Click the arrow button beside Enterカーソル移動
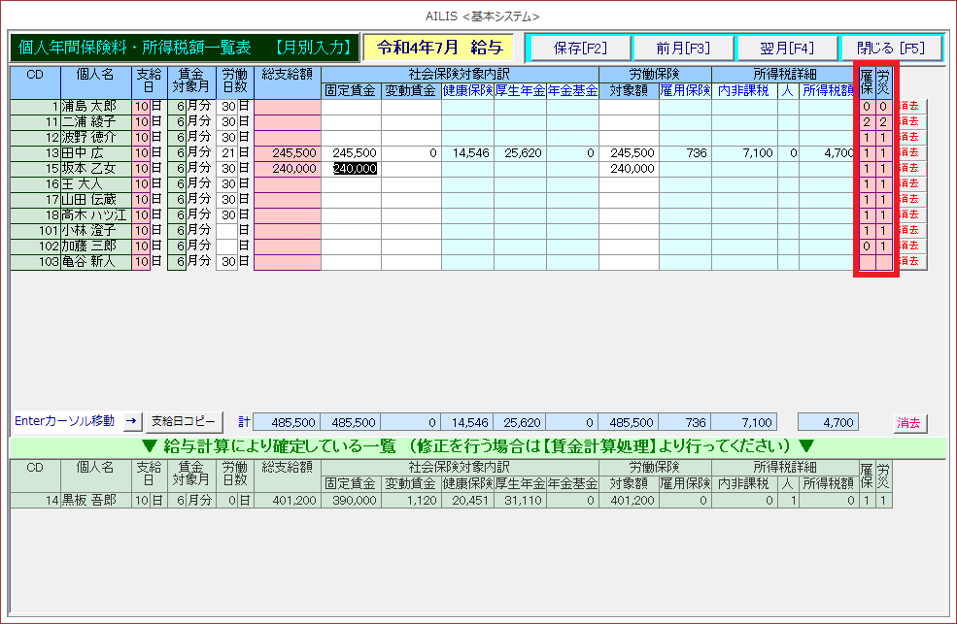The image size is (957, 624). [132, 422]
